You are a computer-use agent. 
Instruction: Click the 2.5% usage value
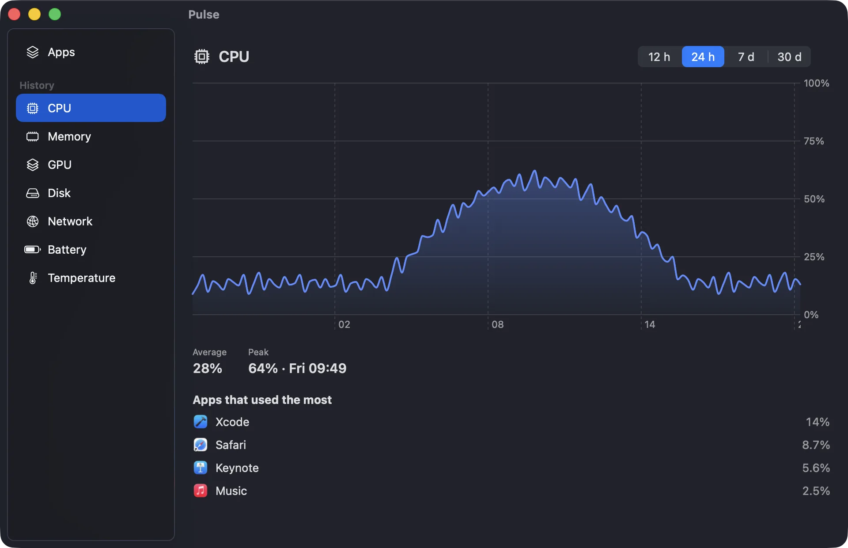click(x=816, y=491)
